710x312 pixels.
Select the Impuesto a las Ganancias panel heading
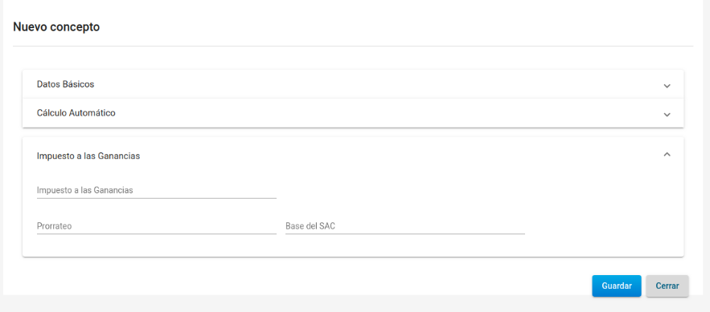[88, 156]
